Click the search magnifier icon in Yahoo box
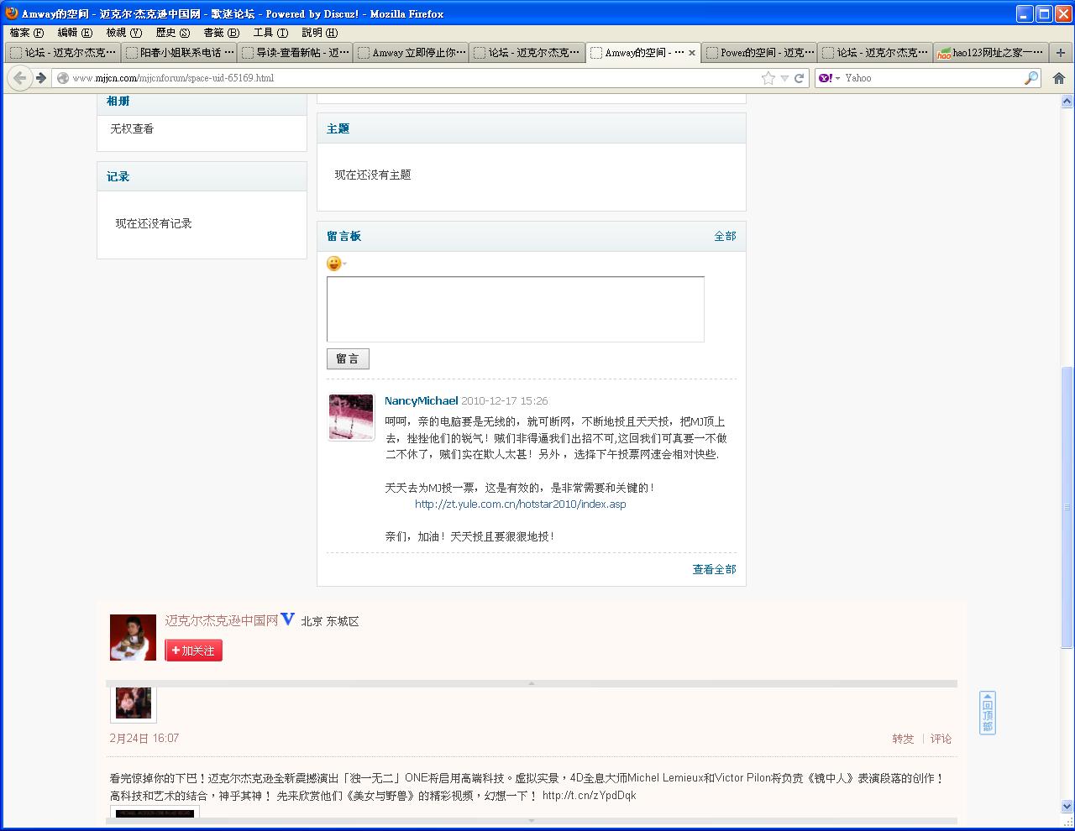This screenshot has height=831, width=1075. pyautogui.click(x=1031, y=78)
